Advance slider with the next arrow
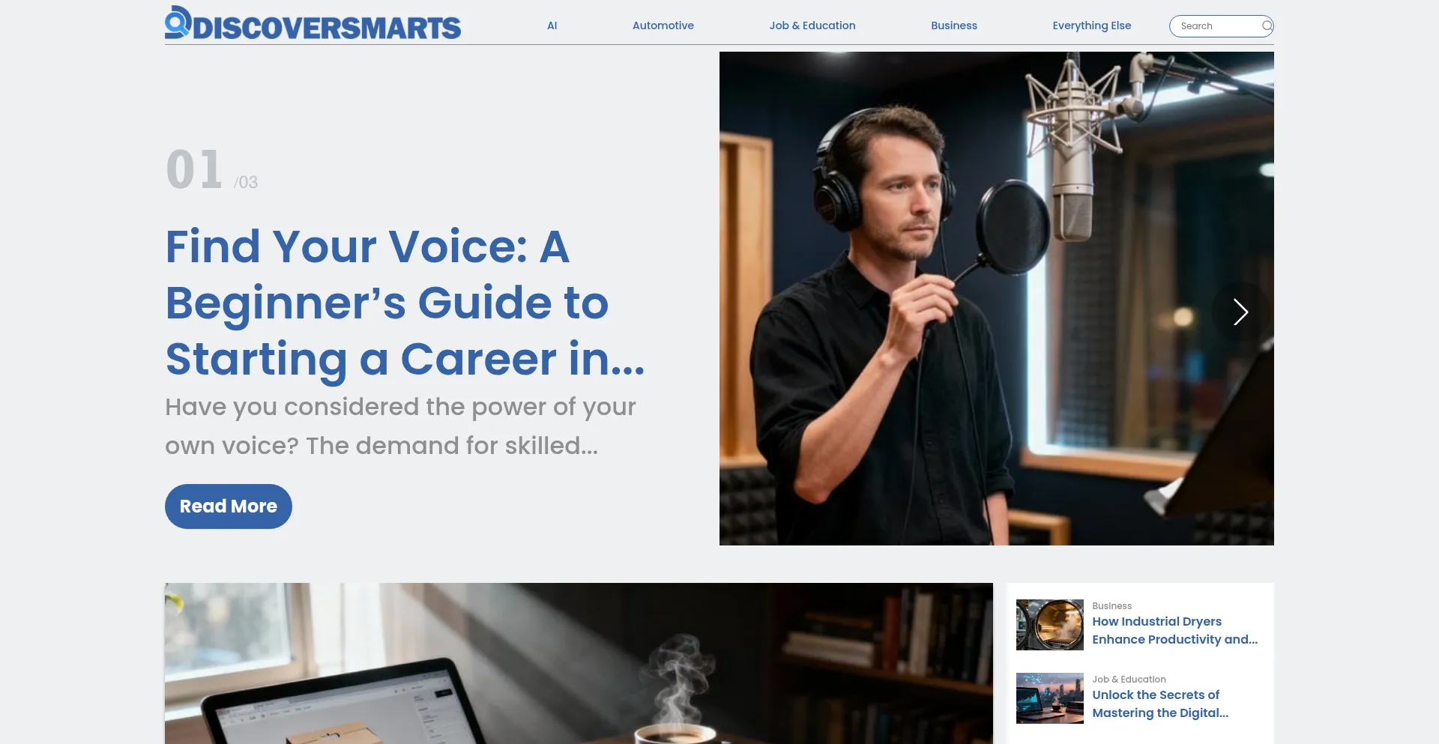Viewport: 1439px width, 744px height. click(1240, 312)
